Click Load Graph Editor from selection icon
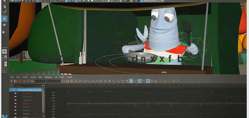The image size is (249, 118). pyautogui.click(x=135, y=81)
